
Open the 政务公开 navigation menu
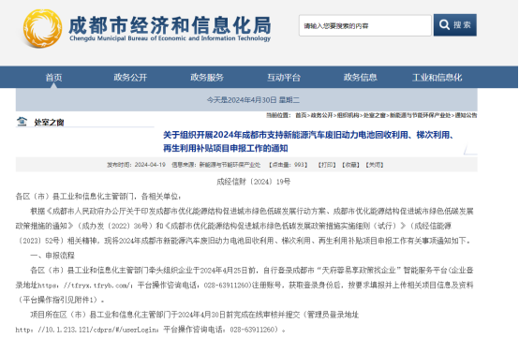click(x=130, y=78)
